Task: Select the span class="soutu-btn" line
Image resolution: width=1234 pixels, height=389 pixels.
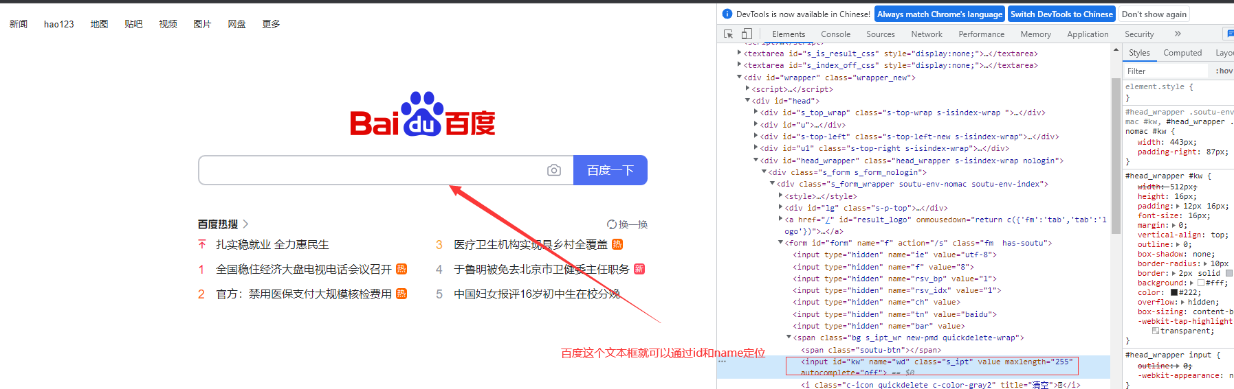Action: point(871,350)
